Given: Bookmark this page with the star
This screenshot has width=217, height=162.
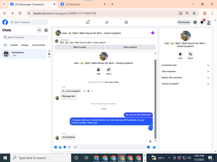Looking at the screenshot, I should pos(194,13).
